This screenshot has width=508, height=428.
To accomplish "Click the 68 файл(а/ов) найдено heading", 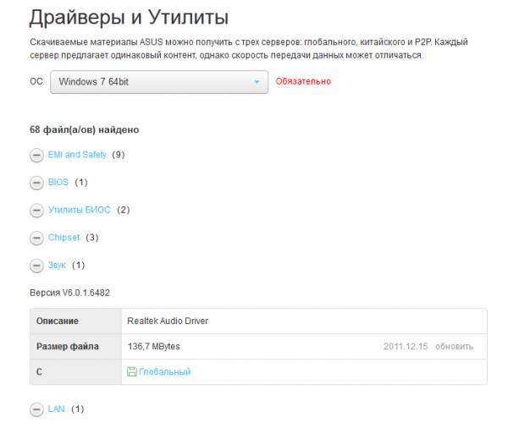I will 84,129.
